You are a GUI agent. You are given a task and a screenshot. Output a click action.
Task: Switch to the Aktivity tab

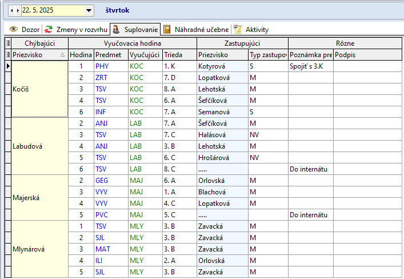point(251,29)
